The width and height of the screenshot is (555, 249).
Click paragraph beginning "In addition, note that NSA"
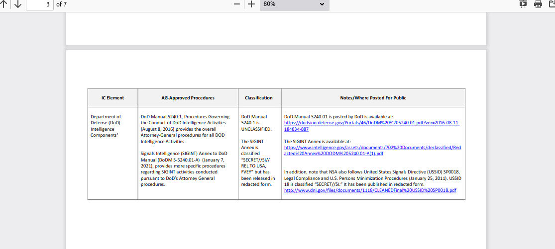(373, 178)
